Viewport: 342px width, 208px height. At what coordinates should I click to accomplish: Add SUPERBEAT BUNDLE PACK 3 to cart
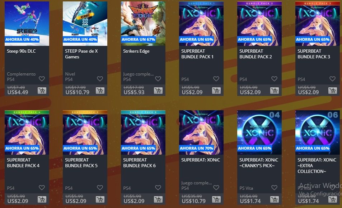(333, 91)
